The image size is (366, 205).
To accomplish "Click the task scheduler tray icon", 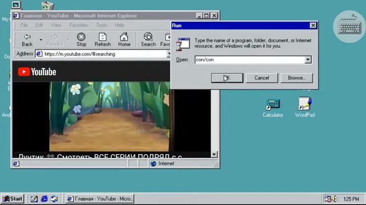I will coord(328,199).
